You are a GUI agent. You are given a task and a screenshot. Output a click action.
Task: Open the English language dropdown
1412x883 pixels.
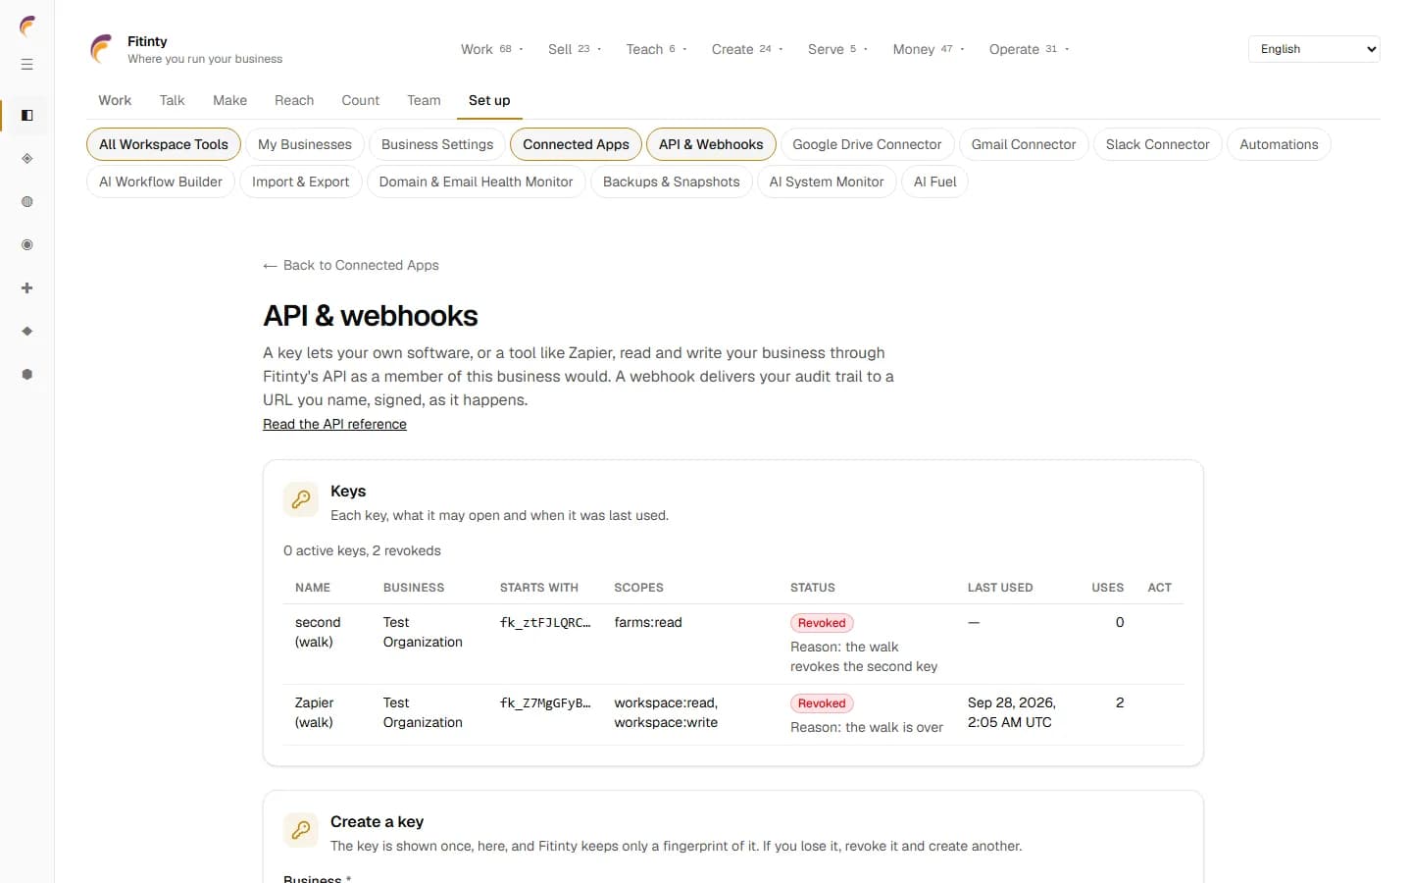pyautogui.click(x=1314, y=49)
